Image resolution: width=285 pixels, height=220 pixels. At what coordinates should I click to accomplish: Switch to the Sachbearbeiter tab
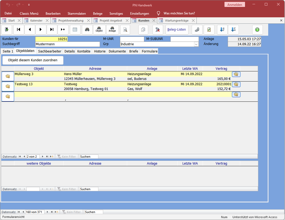coord(50,51)
